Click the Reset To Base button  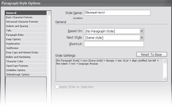coord(151,55)
